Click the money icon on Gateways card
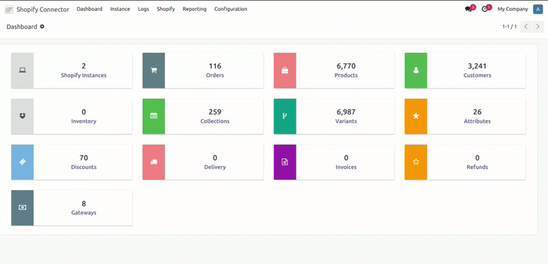The height and width of the screenshot is (264, 548). (x=23, y=208)
